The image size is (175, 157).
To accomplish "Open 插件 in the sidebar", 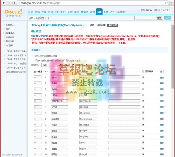I will pos(8,29).
